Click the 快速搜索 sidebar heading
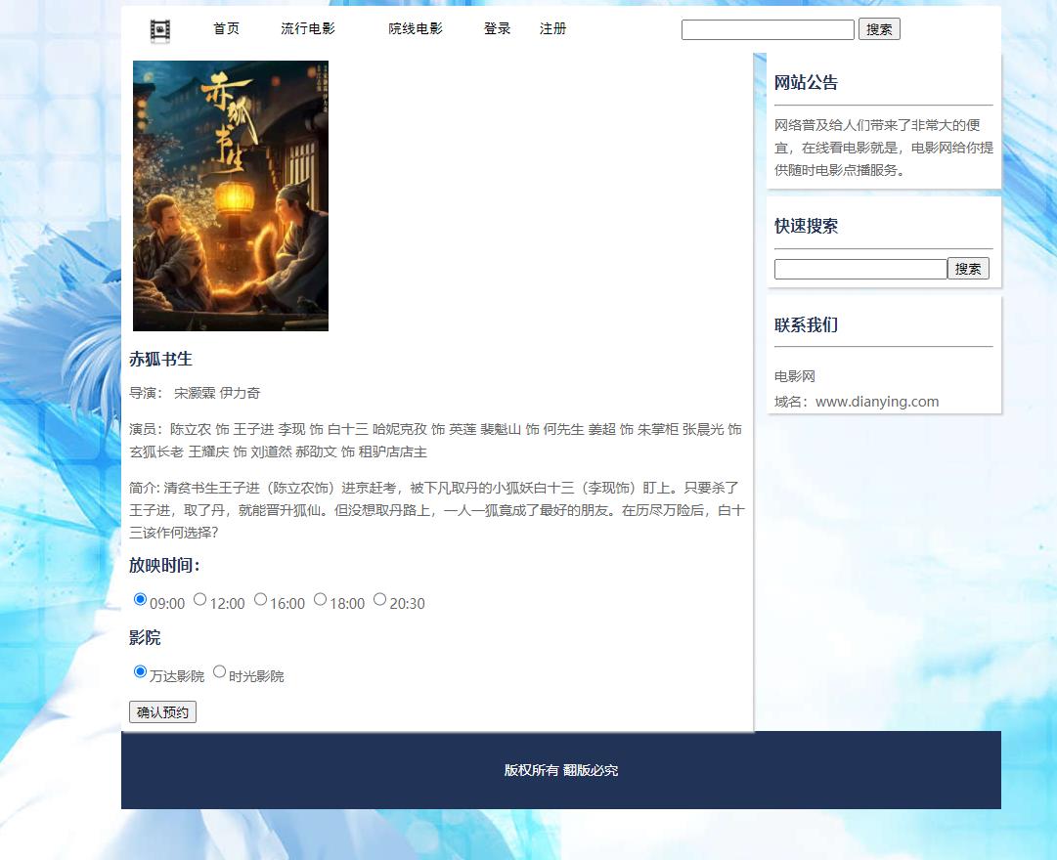1057x860 pixels. coord(806,227)
